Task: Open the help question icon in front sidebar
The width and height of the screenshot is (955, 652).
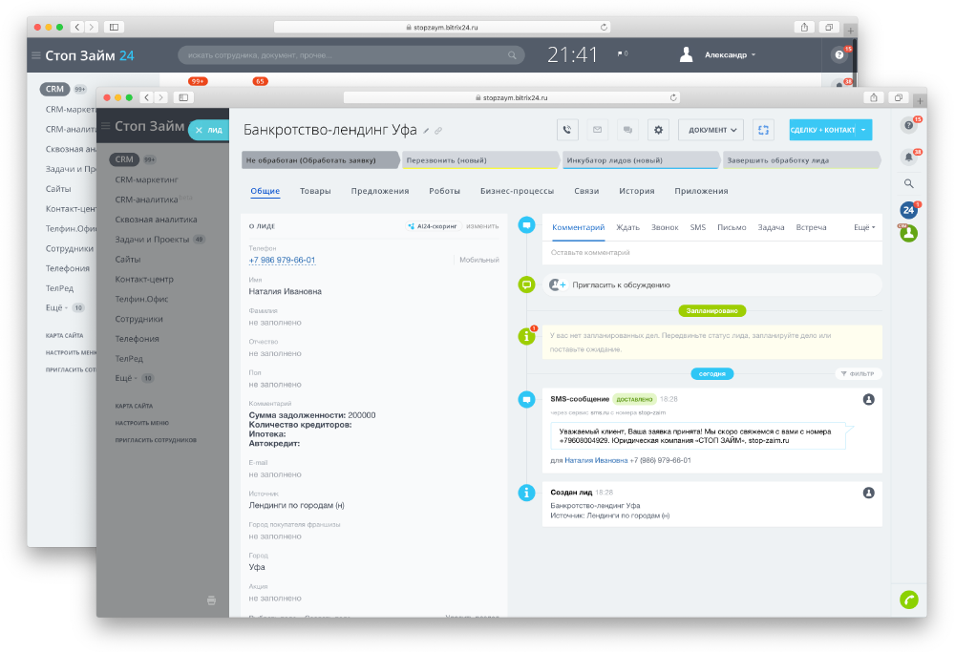Action: [x=909, y=125]
